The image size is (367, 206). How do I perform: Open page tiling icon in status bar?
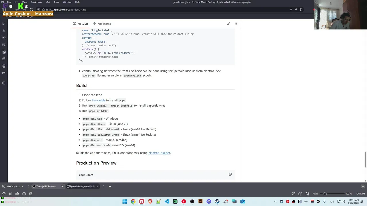tap(300, 194)
